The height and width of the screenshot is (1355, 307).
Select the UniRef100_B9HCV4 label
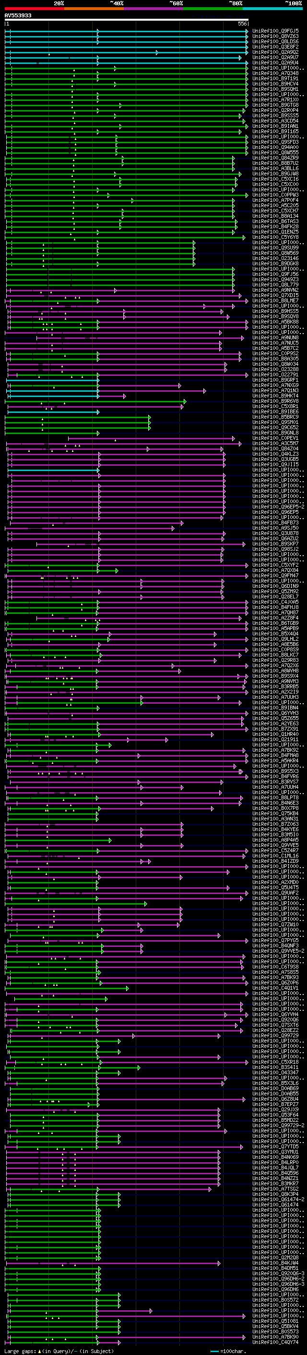point(275,84)
